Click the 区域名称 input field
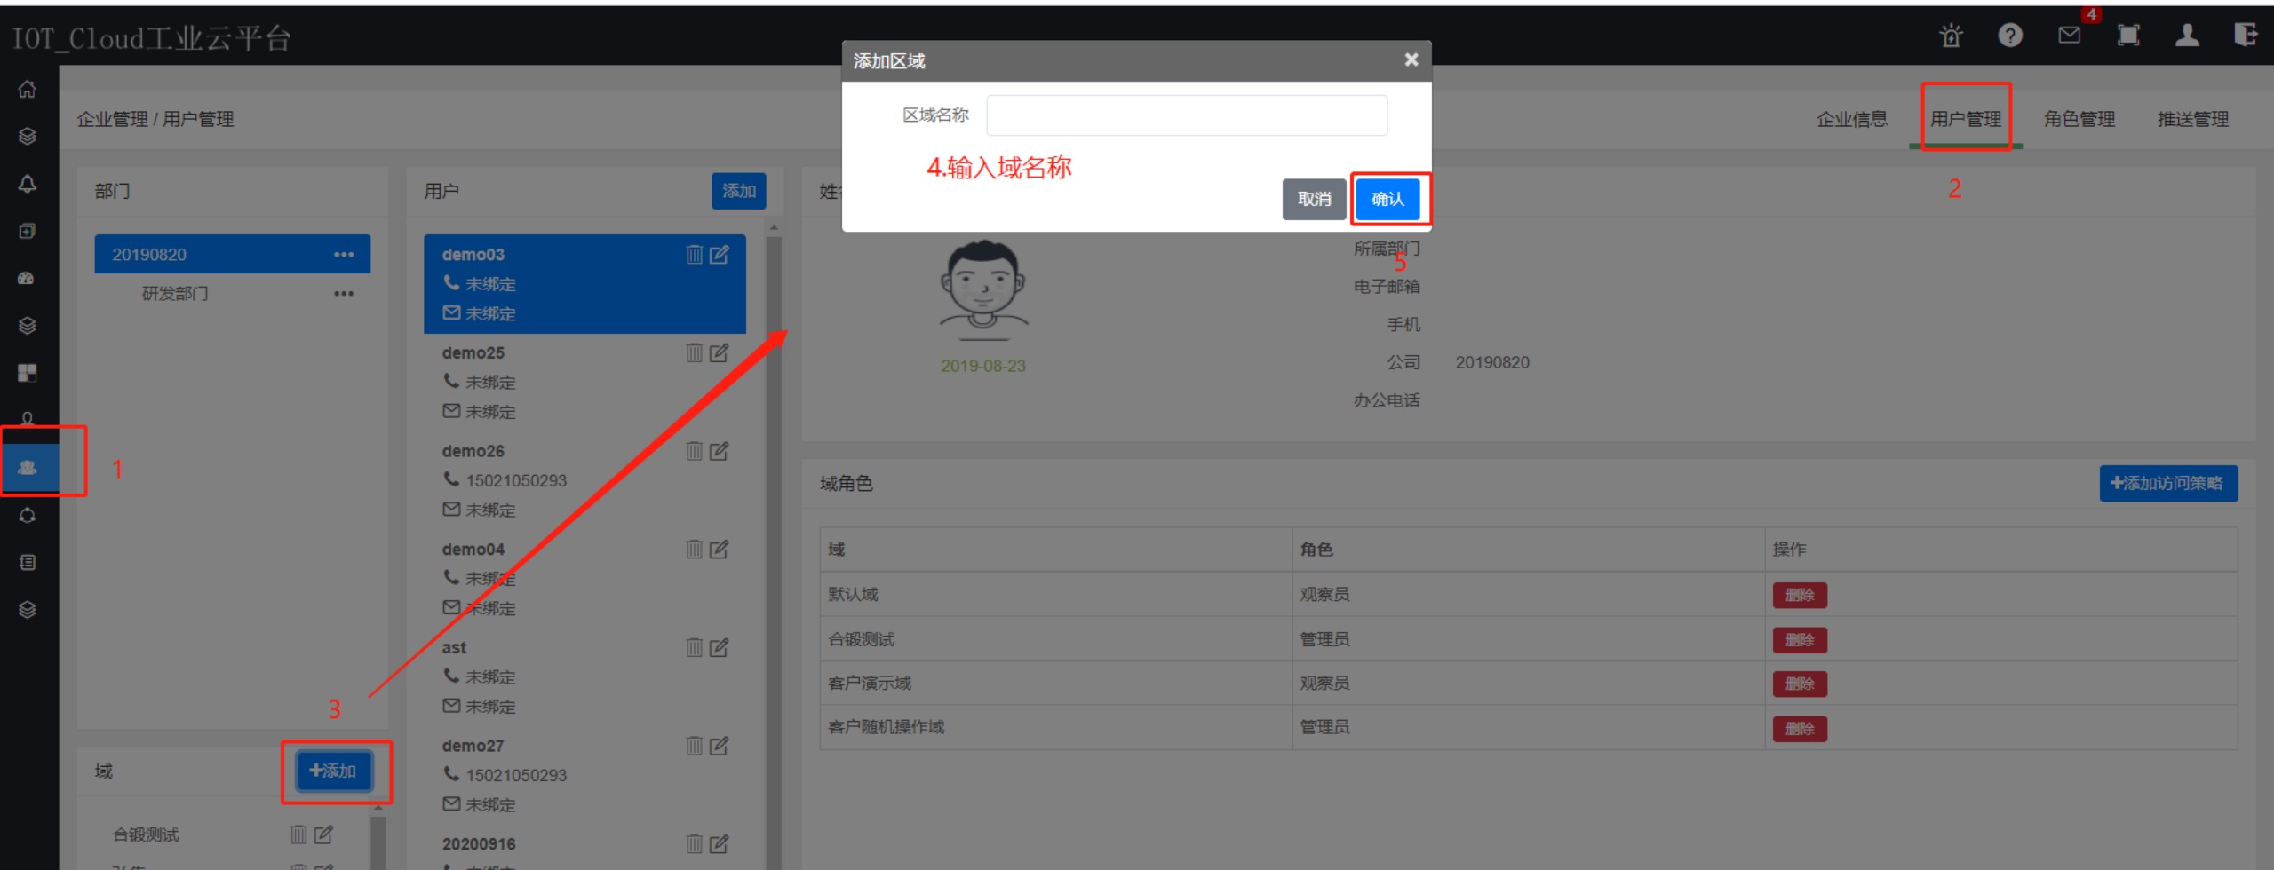This screenshot has height=870, width=2274. pyautogui.click(x=1187, y=115)
